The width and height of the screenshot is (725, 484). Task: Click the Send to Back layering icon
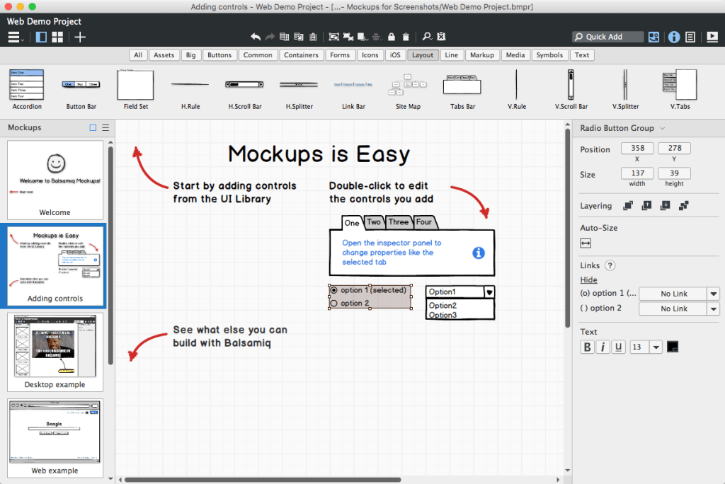683,205
